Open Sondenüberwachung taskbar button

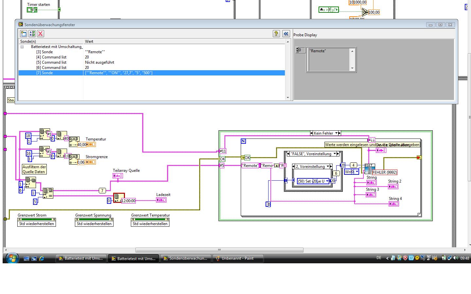click(x=185, y=258)
